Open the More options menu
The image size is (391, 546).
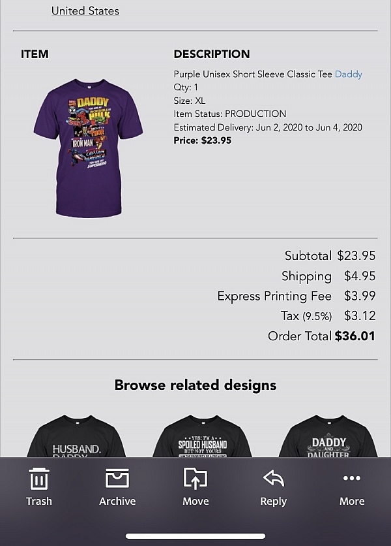click(352, 478)
